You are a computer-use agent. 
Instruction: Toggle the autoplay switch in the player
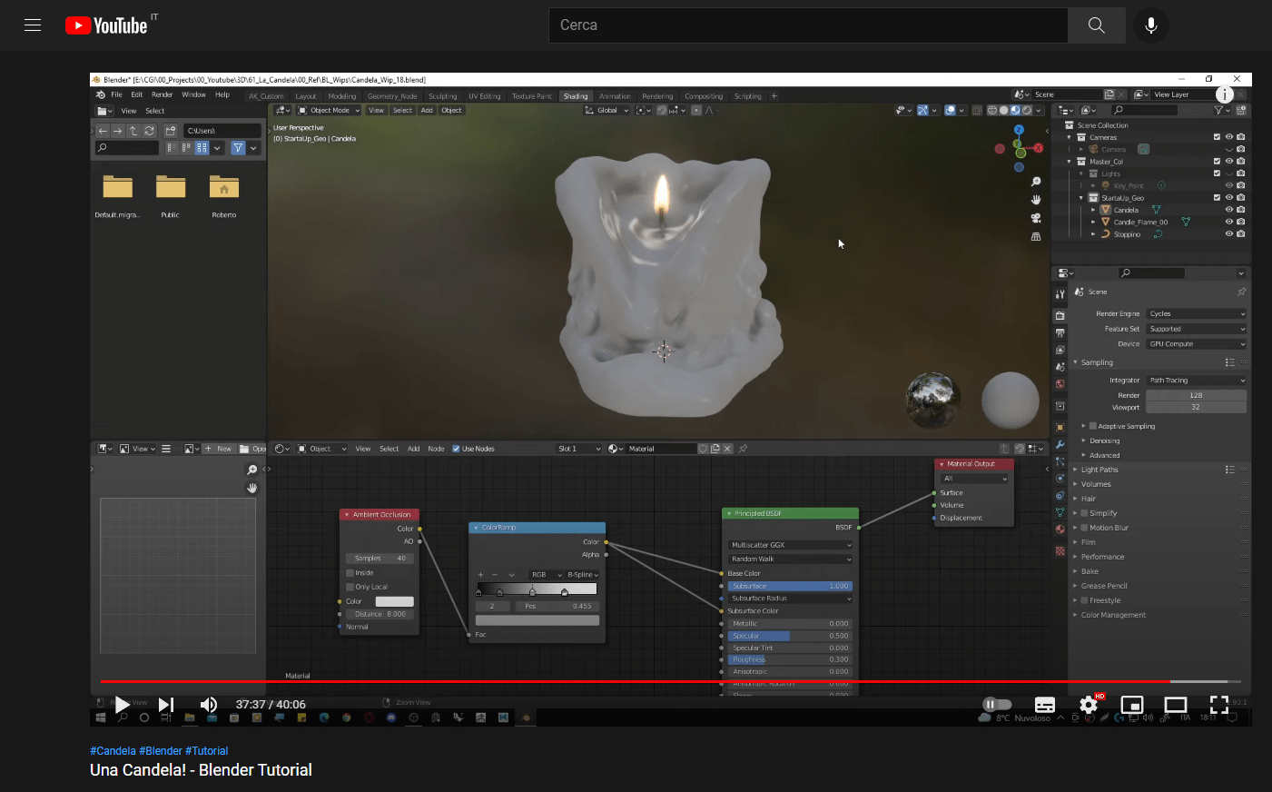click(997, 705)
